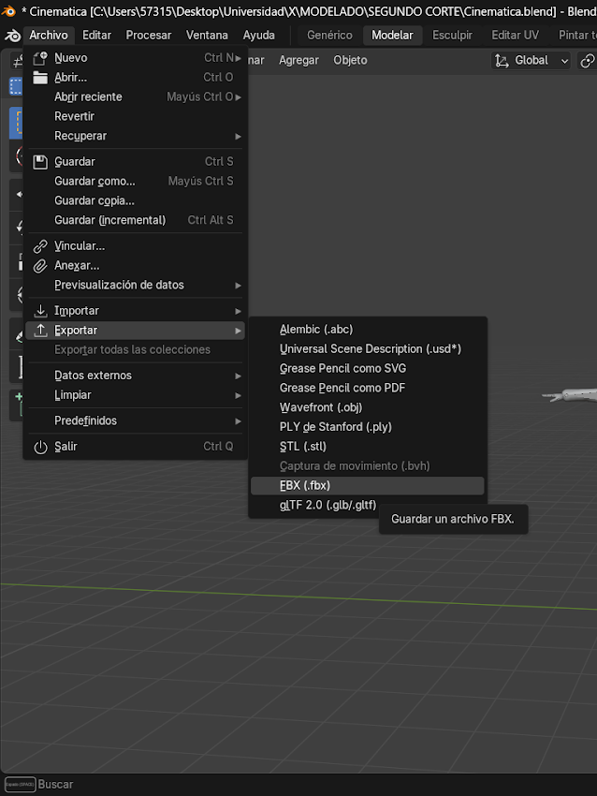The height and width of the screenshot is (796, 597).
Task: Export as Universal Scene Description (.usd*)
Action: [x=367, y=348]
